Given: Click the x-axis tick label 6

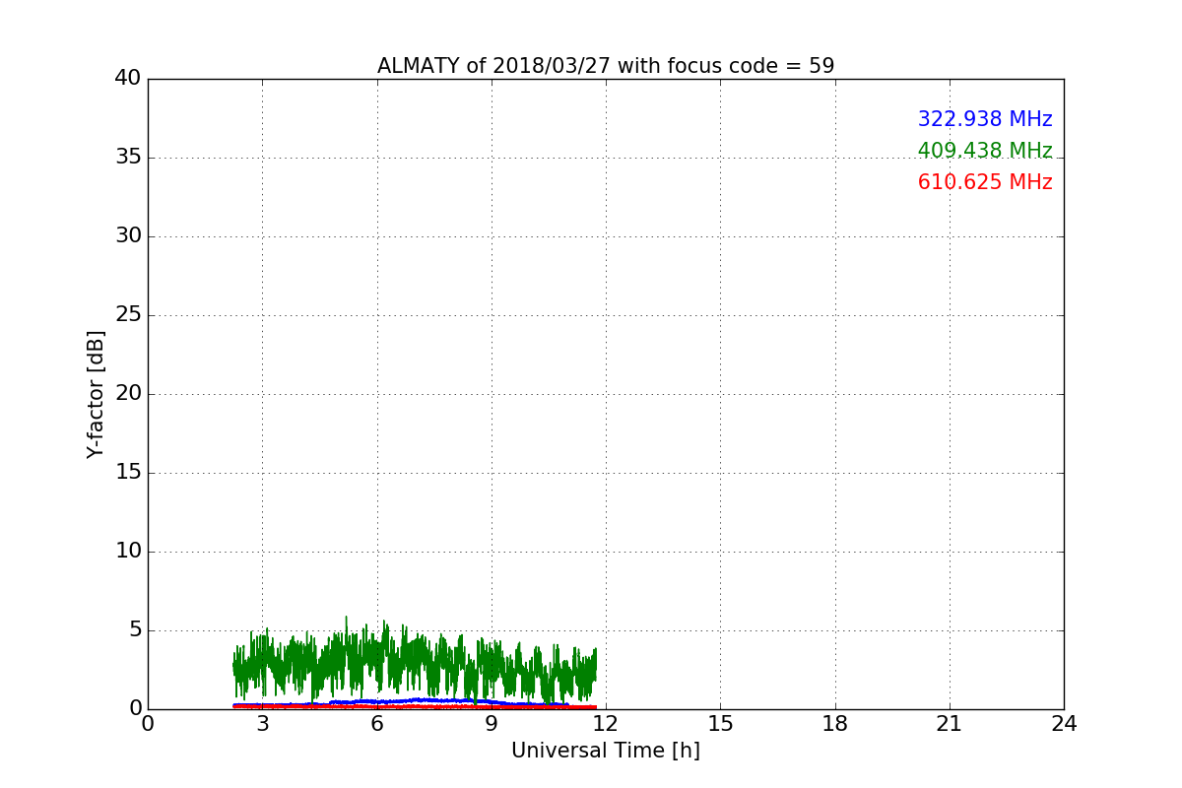Looking at the screenshot, I should coord(377,724).
